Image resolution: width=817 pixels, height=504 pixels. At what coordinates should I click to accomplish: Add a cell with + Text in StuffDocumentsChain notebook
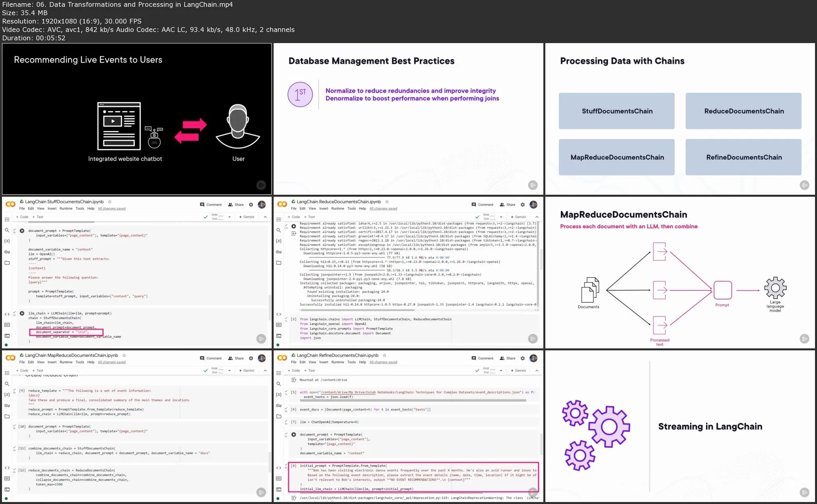(x=37, y=217)
